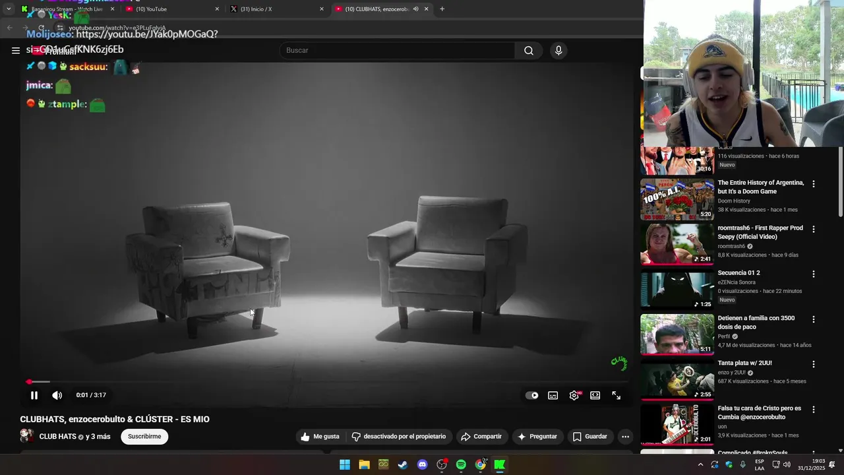Viewport: 844px width, 475px height.
Task: Go back with the browser back arrow
Action: [9, 28]
